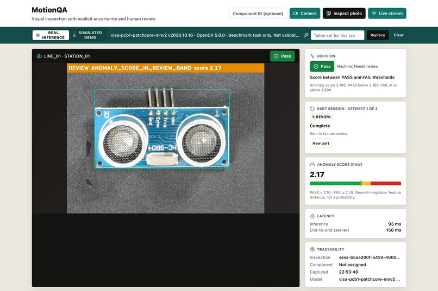Click the flask icon next to Simulated Demo
Image resolution: width=438 pixels, height=291 pixels.
pyautogui.click(x=74, y=35)
